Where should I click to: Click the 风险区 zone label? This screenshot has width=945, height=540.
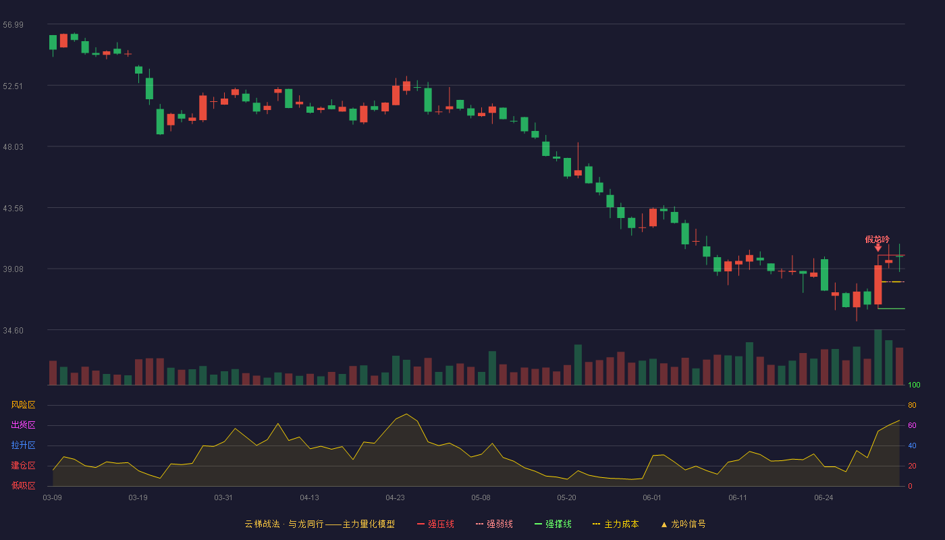[23, 405]
